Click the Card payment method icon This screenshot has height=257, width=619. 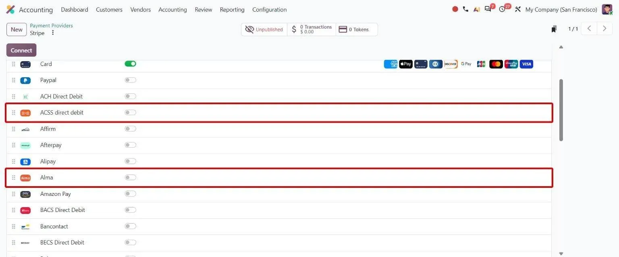25,64
